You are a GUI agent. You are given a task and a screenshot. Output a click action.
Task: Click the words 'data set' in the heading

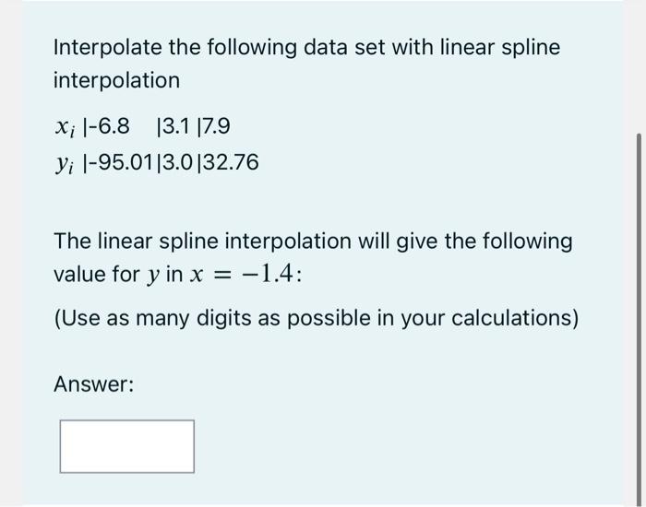tap(346, 47)
